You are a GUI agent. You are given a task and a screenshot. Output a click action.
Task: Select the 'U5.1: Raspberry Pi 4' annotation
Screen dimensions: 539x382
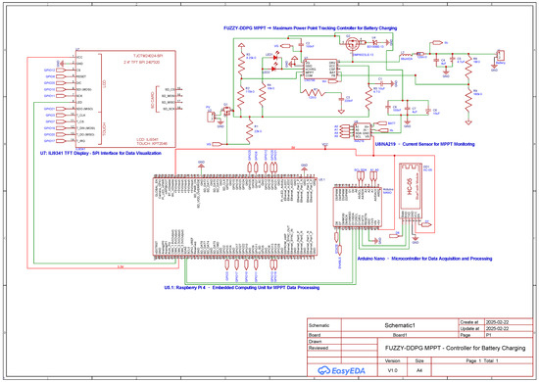click(242, 288)
